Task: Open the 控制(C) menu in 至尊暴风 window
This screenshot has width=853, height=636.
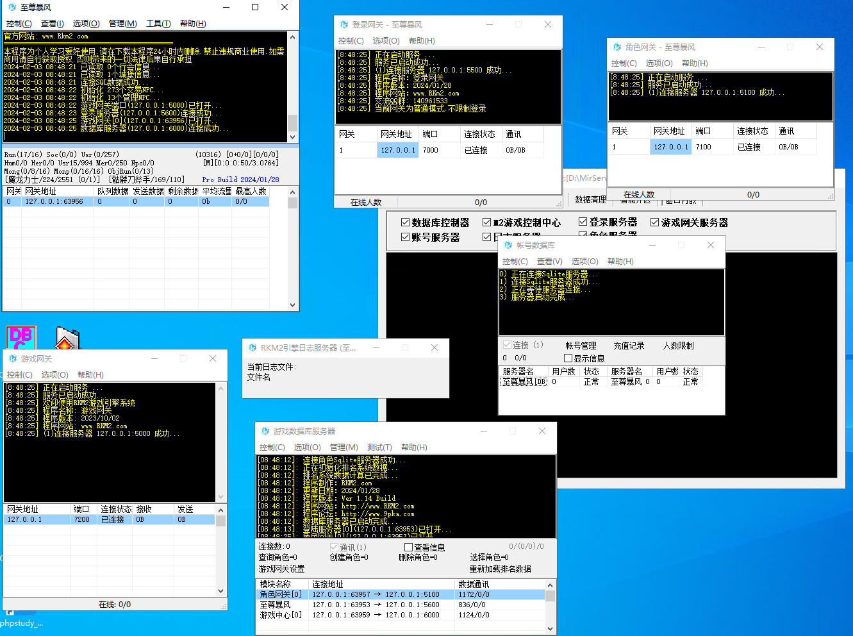Action: pos(19,24)
